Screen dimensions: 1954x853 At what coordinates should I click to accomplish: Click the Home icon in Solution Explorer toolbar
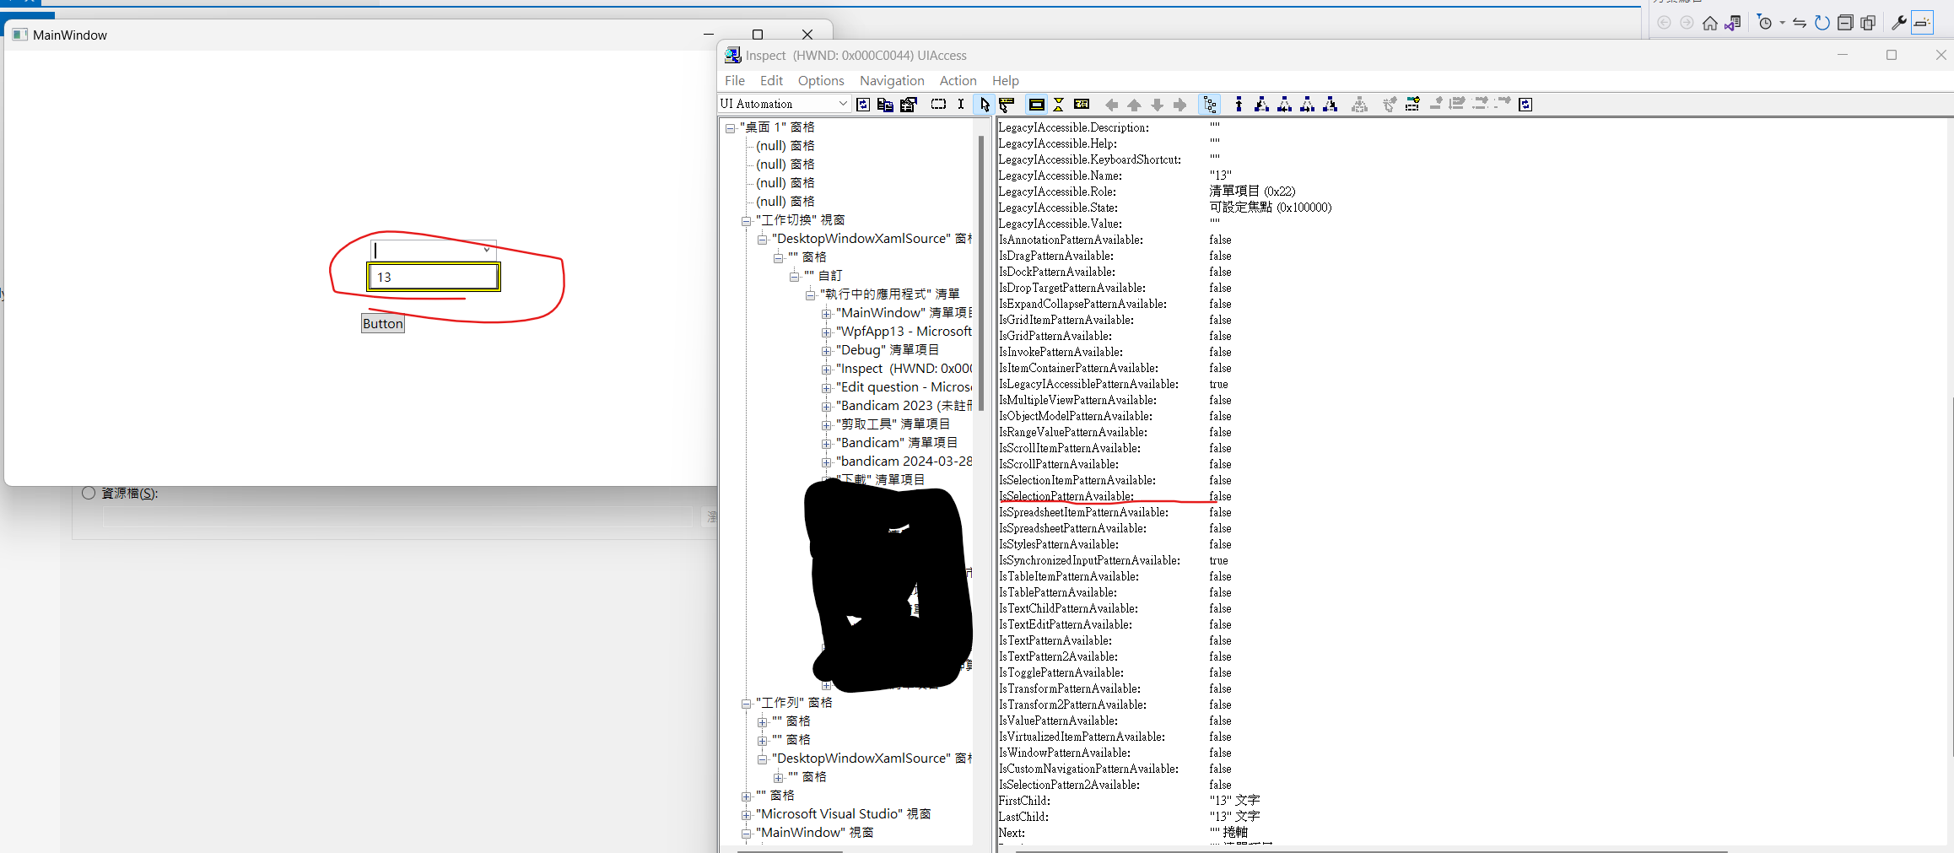[x=1709, y=23]
